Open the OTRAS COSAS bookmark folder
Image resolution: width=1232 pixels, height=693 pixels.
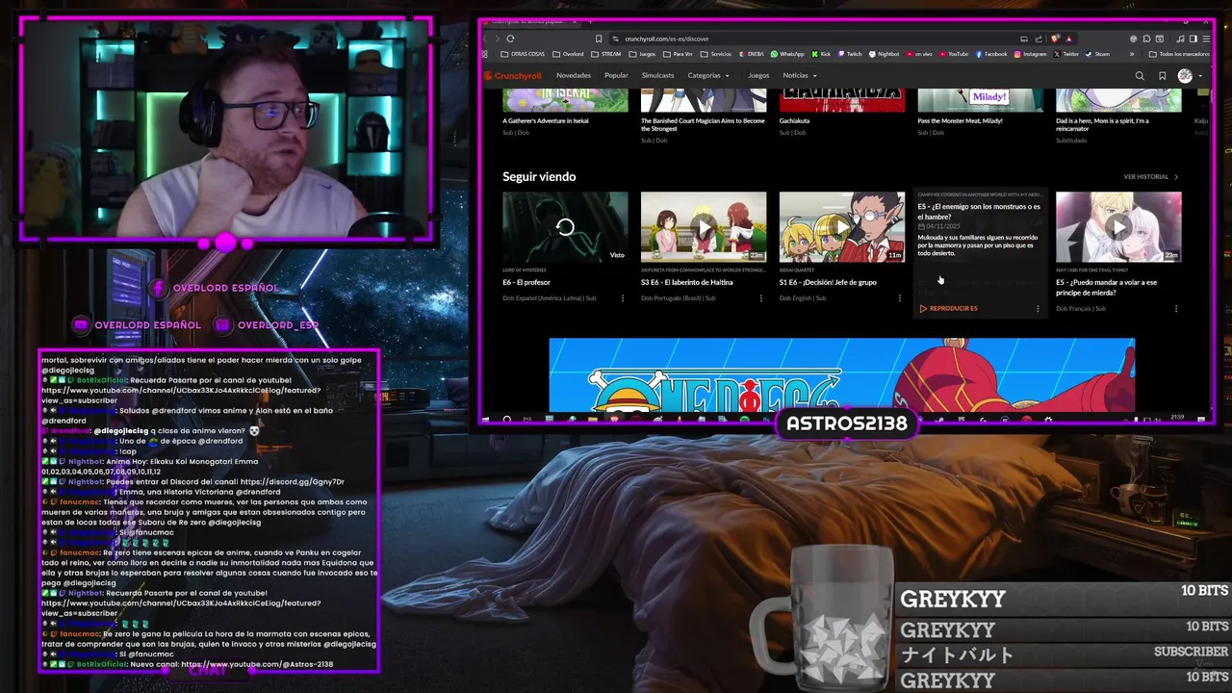523,54
